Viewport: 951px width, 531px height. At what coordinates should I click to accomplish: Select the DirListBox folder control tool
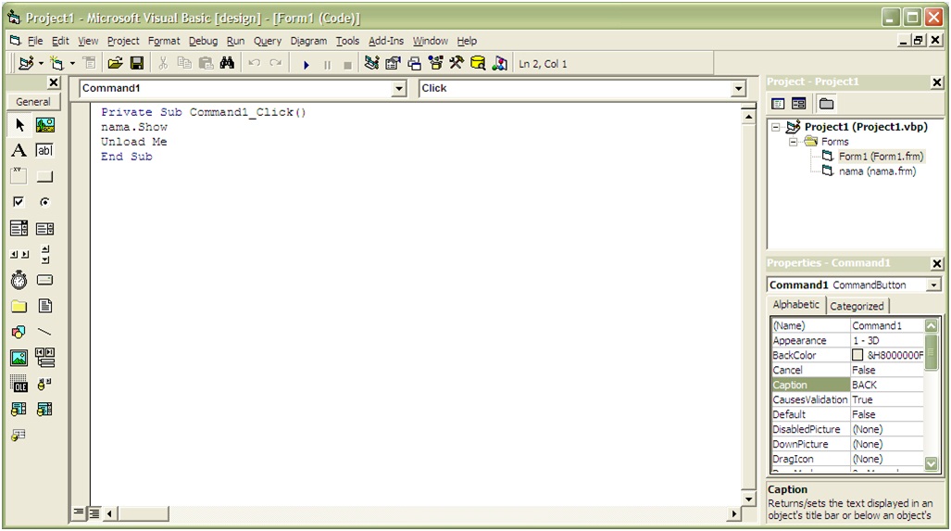pyautogui.click(x=19, y=306)
